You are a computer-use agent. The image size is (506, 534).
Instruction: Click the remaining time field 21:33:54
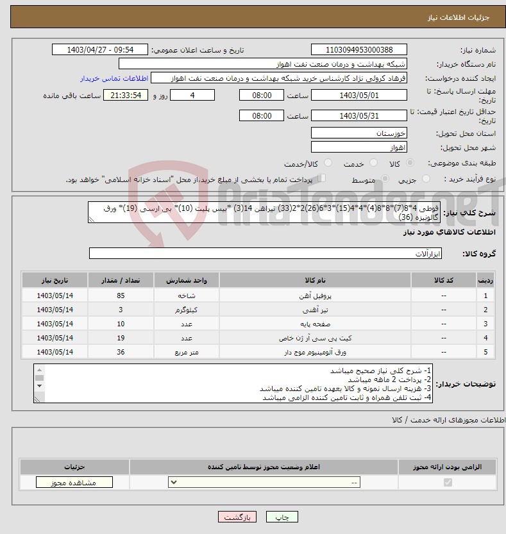click(x=126, y=95)
